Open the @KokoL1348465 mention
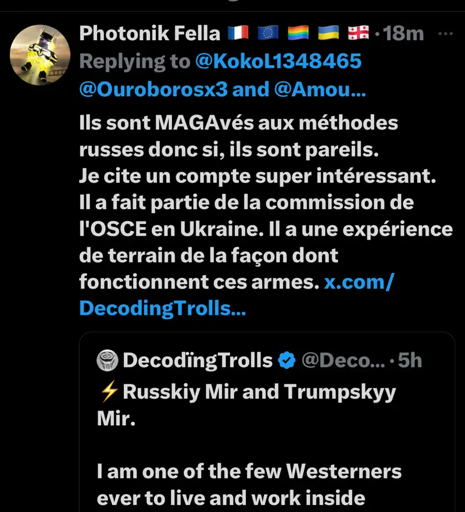 278,62
